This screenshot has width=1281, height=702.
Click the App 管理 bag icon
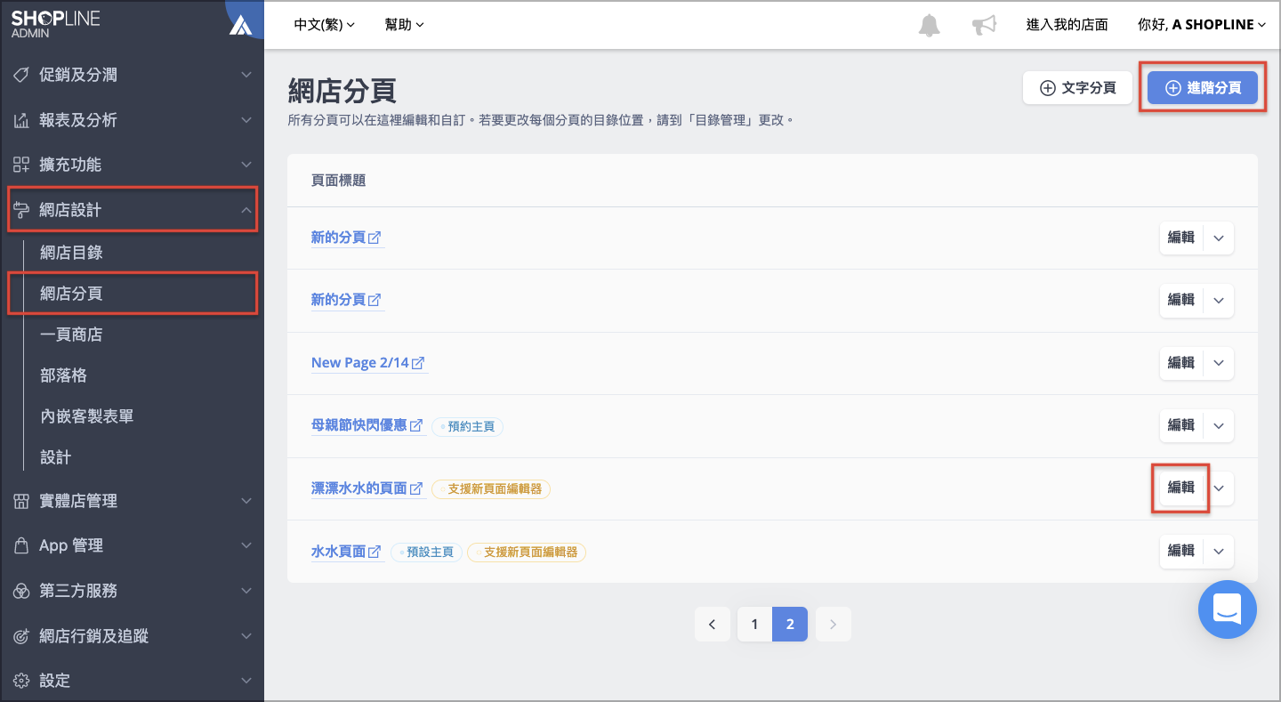(x=20, y=545)
